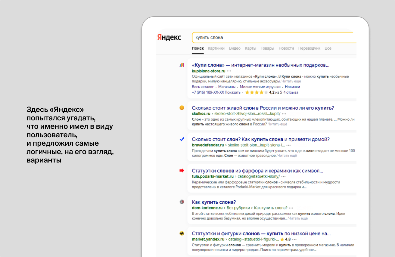
Task: Click 'Как купить слона?' breadcrumb under dom-korleone.ru
Action: click(271, 208)
